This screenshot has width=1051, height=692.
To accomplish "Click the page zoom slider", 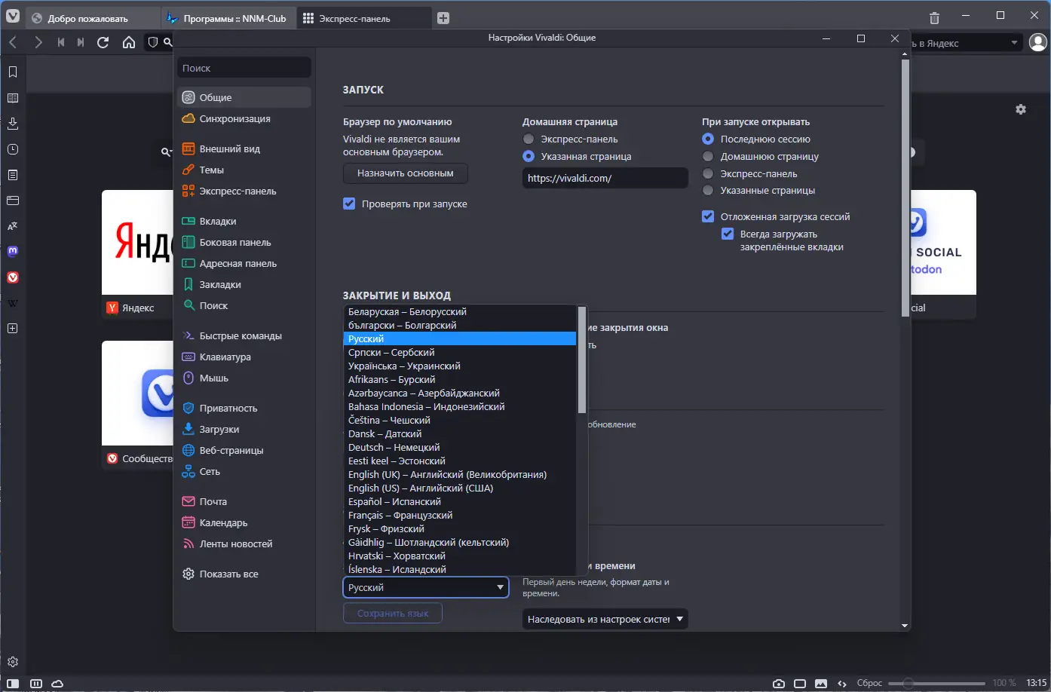I will tap(936, 684).
